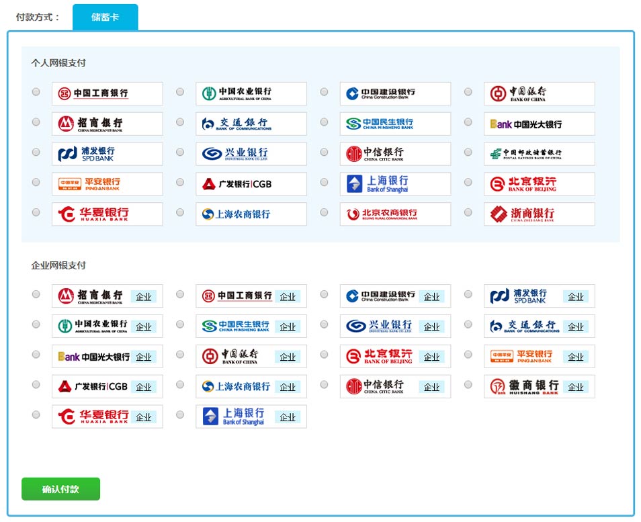Click the 中信银行 logo under 个人网银支付

tap(395, 154)
